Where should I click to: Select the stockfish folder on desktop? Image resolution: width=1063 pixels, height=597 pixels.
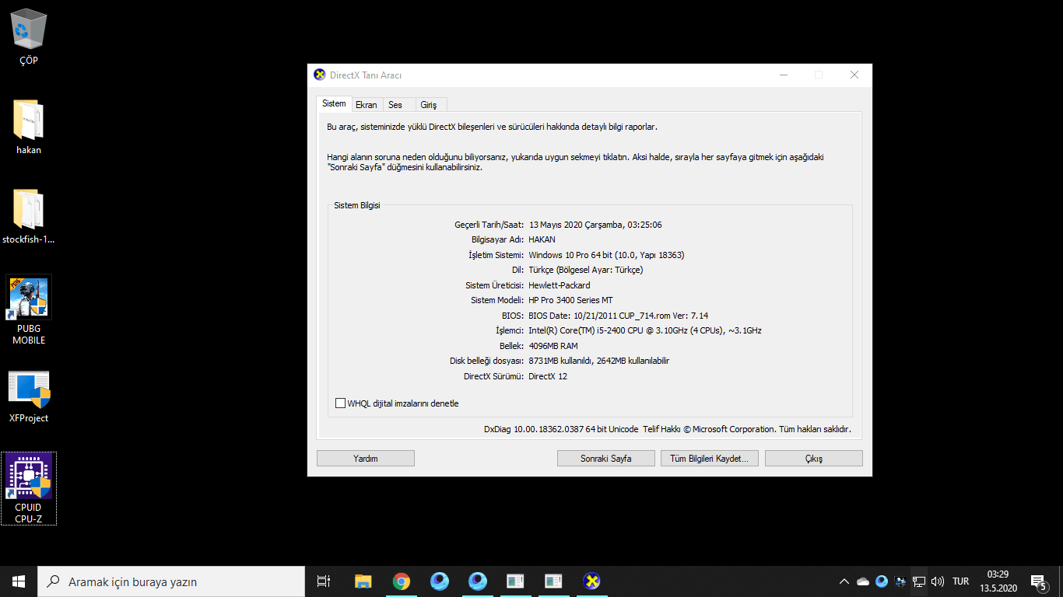pos(29,217)
